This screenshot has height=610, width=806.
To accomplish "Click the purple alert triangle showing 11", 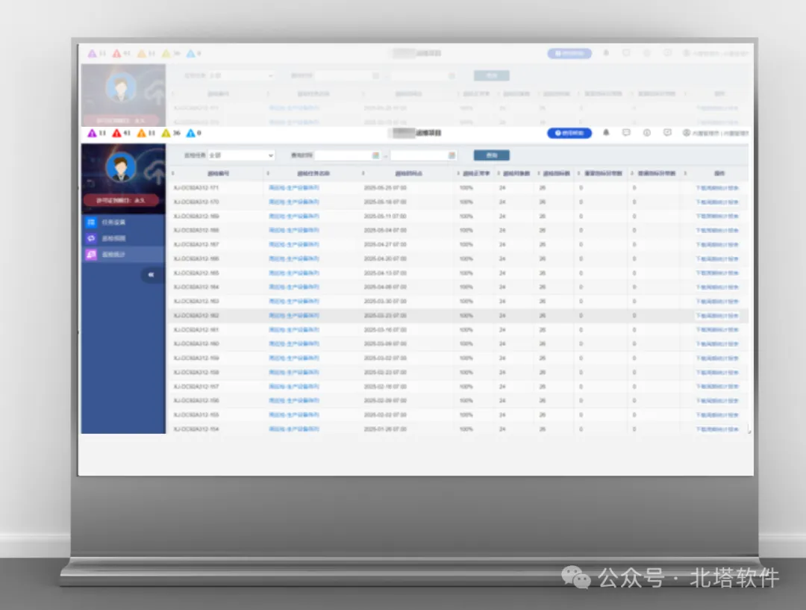I will (x=92, y=133).
